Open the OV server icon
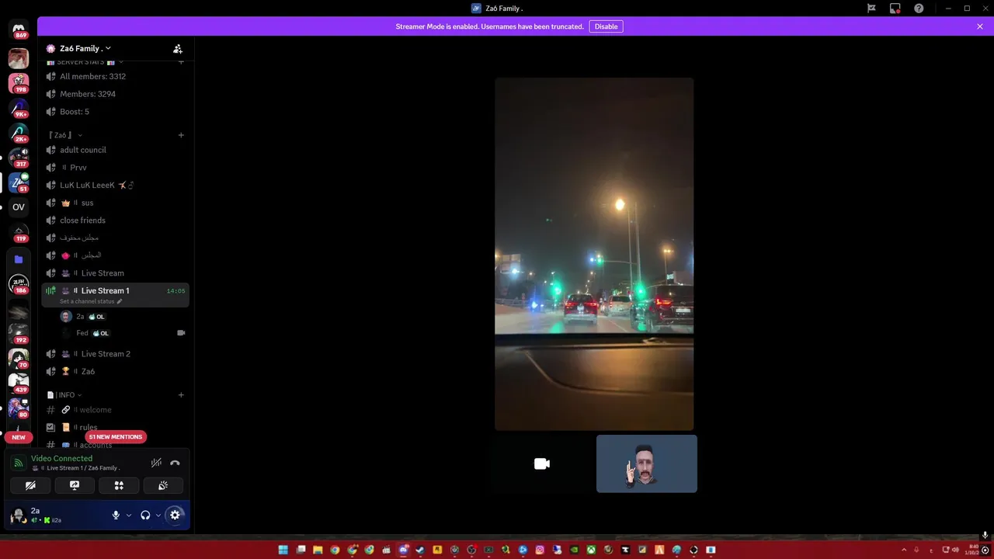Image resolution: width=994 pixels, height=559 pixels. pyautogui.click(x=19, y=207)
